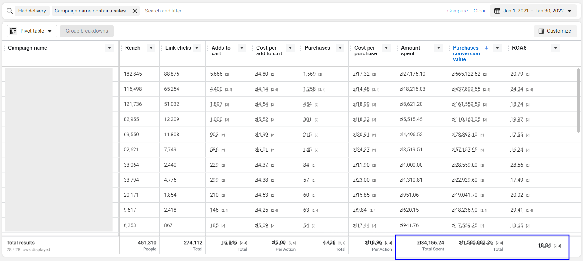The height and width of the screenshot is (261, 583).
Task: Click the ROAS column header
Action: click(519, 48)
